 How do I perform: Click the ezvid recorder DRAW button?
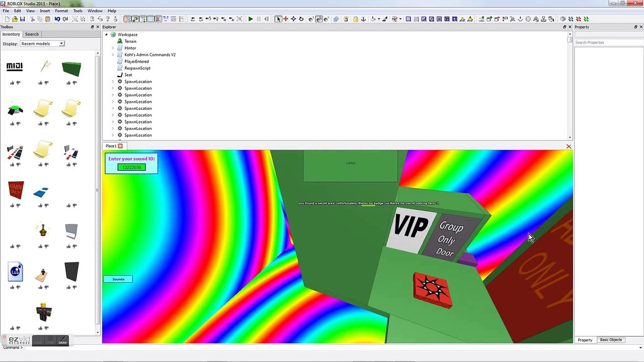click(63, 341)
